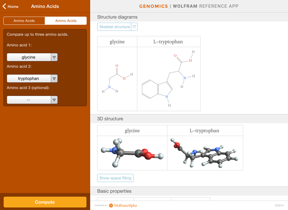Click the ©2014 copyright text
The image size is (288, 210).
[x=279, y=205]
